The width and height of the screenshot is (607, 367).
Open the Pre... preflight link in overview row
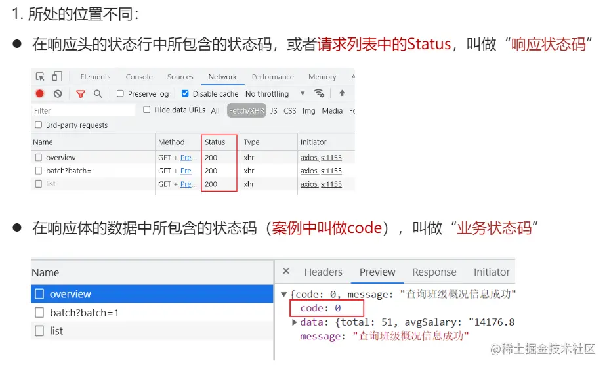188,158
